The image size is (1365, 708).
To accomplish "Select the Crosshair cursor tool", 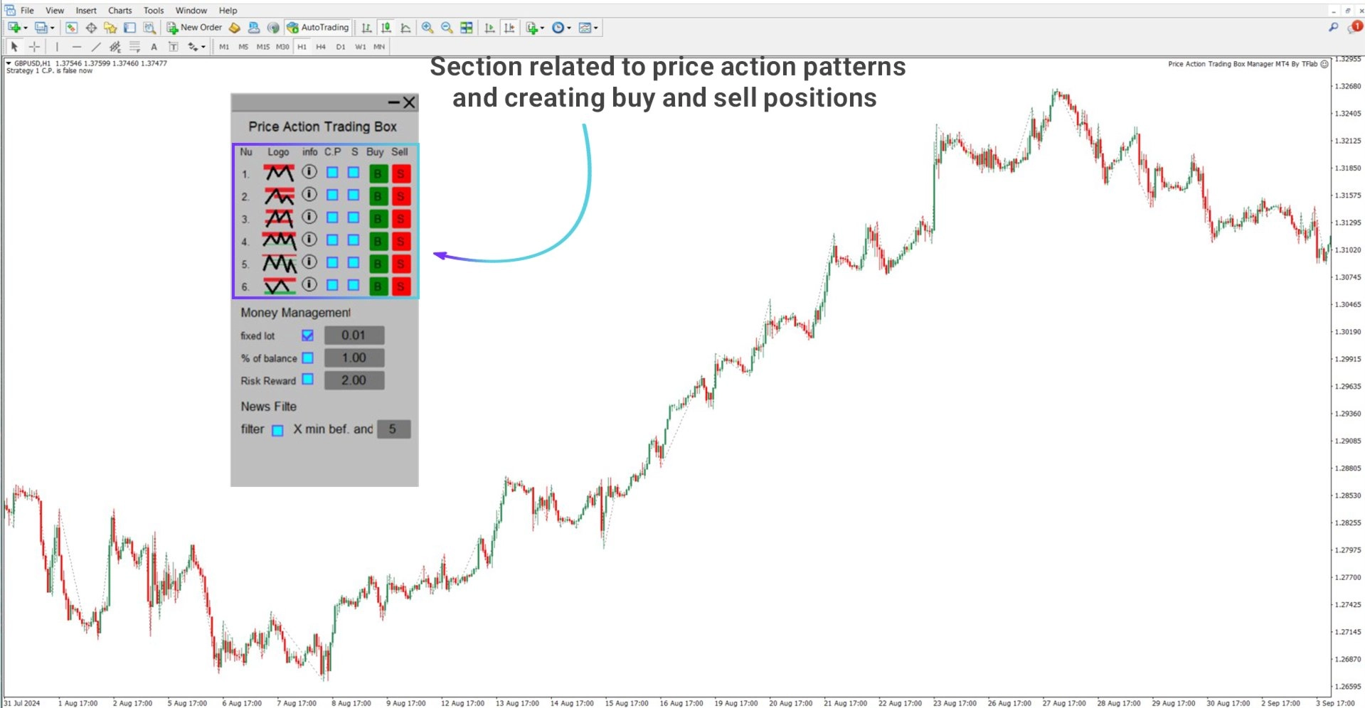I will pyautogui.click(x=34, y=47).
